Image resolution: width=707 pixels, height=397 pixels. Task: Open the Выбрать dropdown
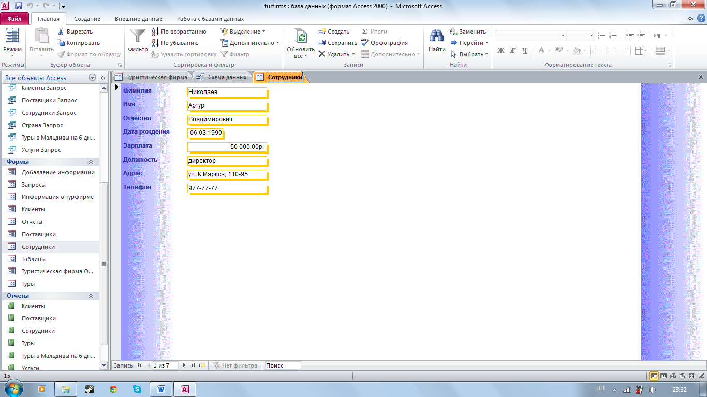pos(469,54)
